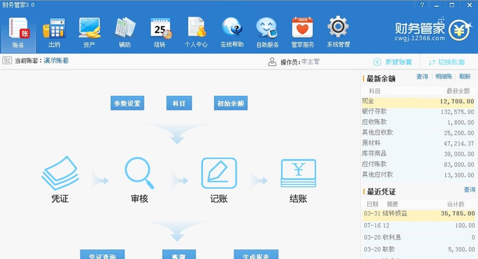Minimize the 财务管家 window
This screenshot has width=478, height=259.
pyautogui.click(x=437, y=5)
